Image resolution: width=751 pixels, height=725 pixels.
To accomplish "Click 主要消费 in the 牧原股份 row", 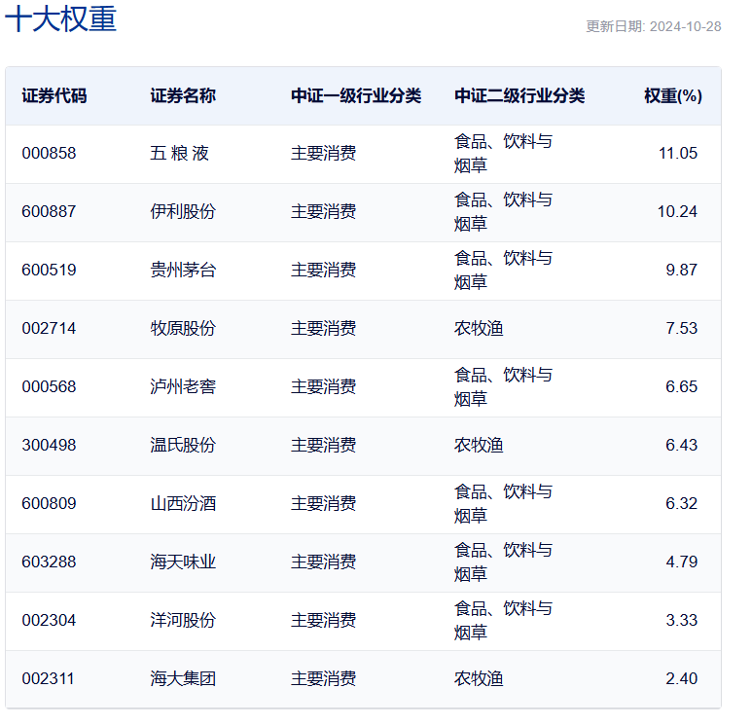I will [x=323, y=328].
